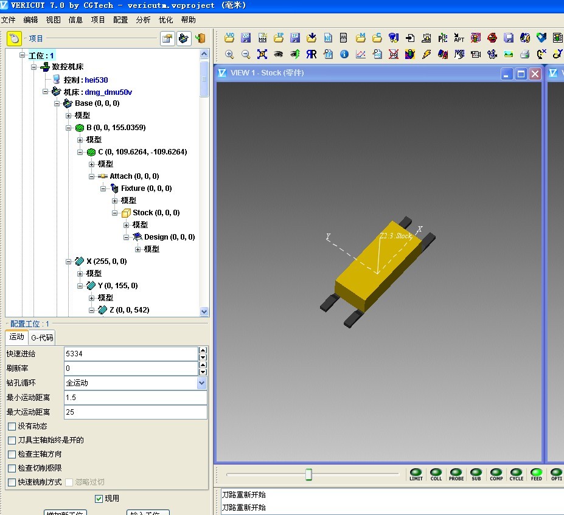The height and width of the screenshot is (515, 564).
Task: Click the blue checkmark toolbar icon
Action: click(x=541, y=38)
